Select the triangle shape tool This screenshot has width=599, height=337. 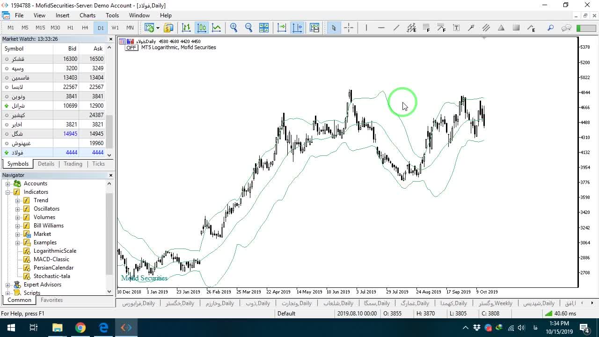501,28
